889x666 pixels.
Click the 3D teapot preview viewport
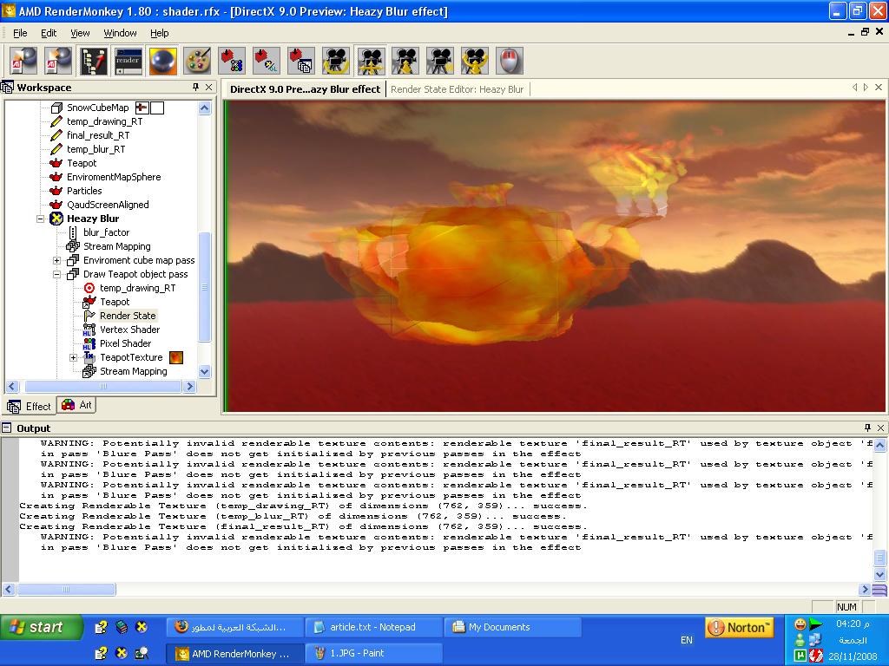pos(556,256)
